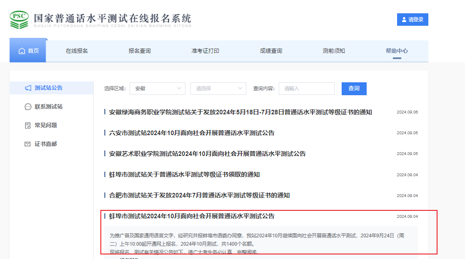465x259 pixels.
Task: Click date 2024.09.04 of 合肥市 notice
Action: click(x=407, y=196)
